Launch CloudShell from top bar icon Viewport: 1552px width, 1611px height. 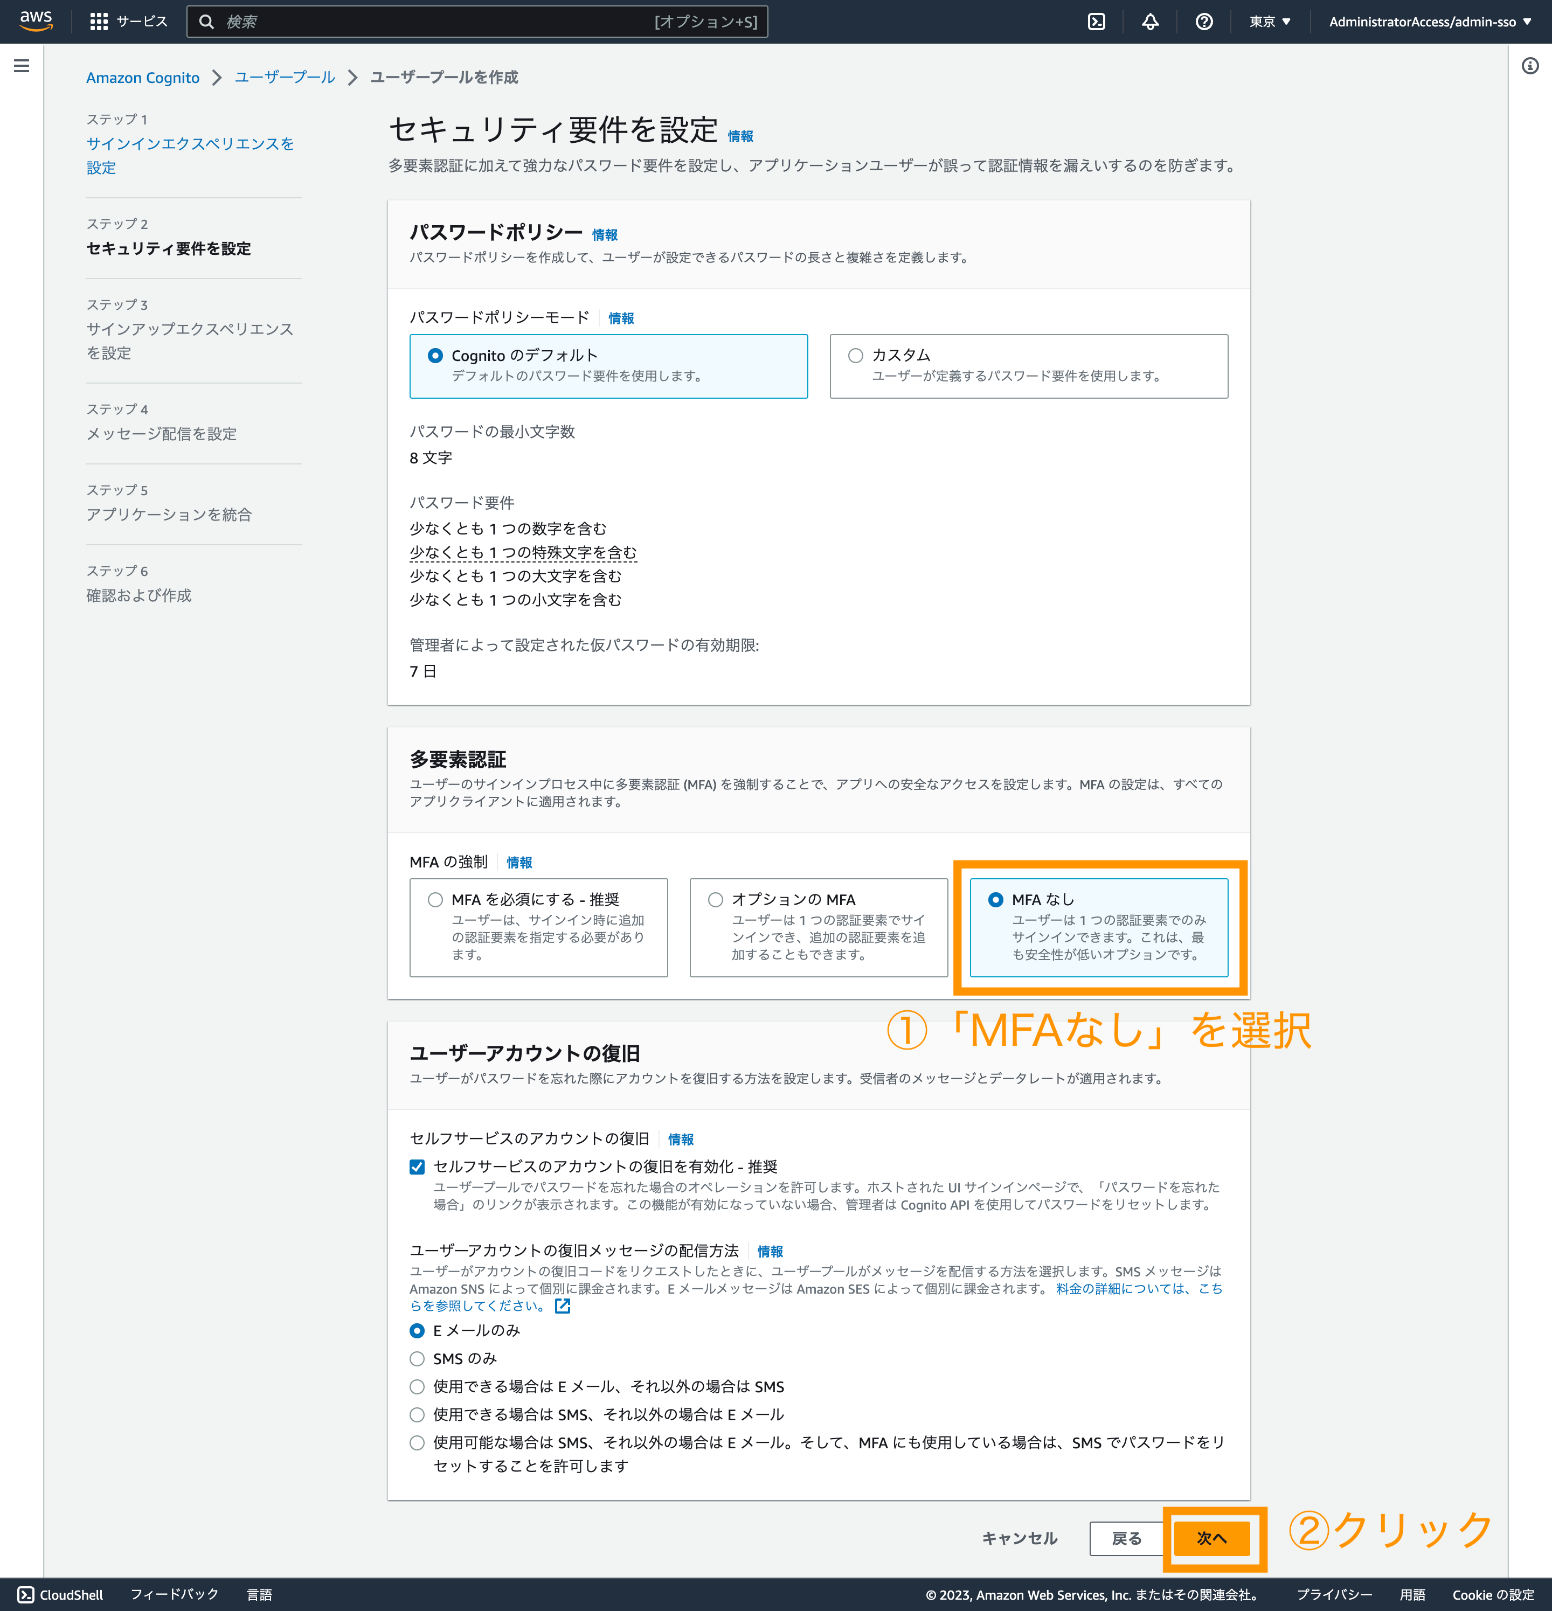pos(1097,22)
